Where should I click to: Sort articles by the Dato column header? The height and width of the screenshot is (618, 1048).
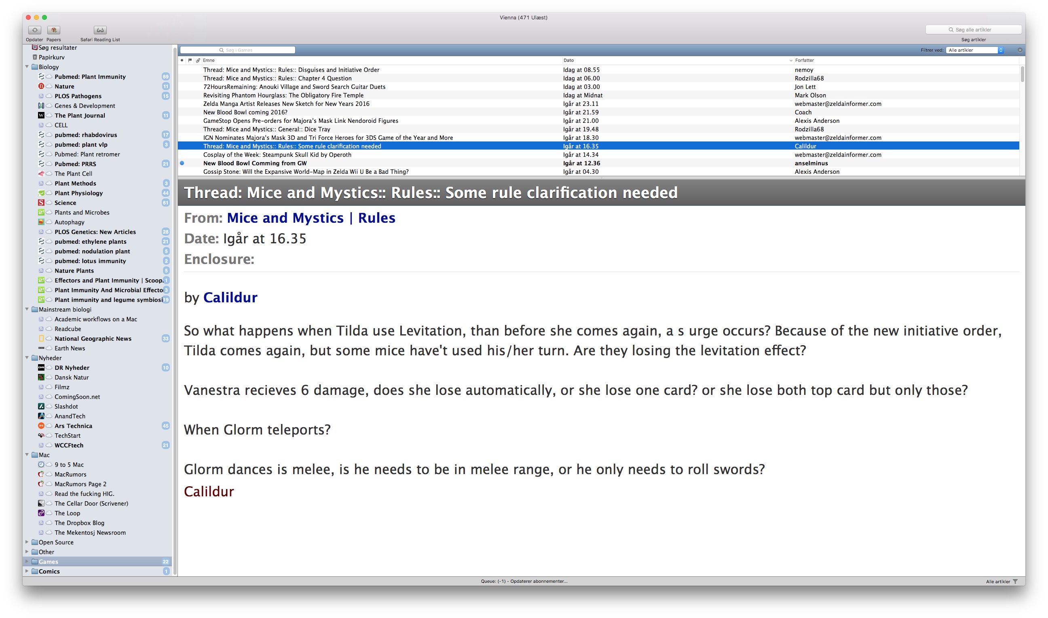pyautogui.click(x=568, y=60)
